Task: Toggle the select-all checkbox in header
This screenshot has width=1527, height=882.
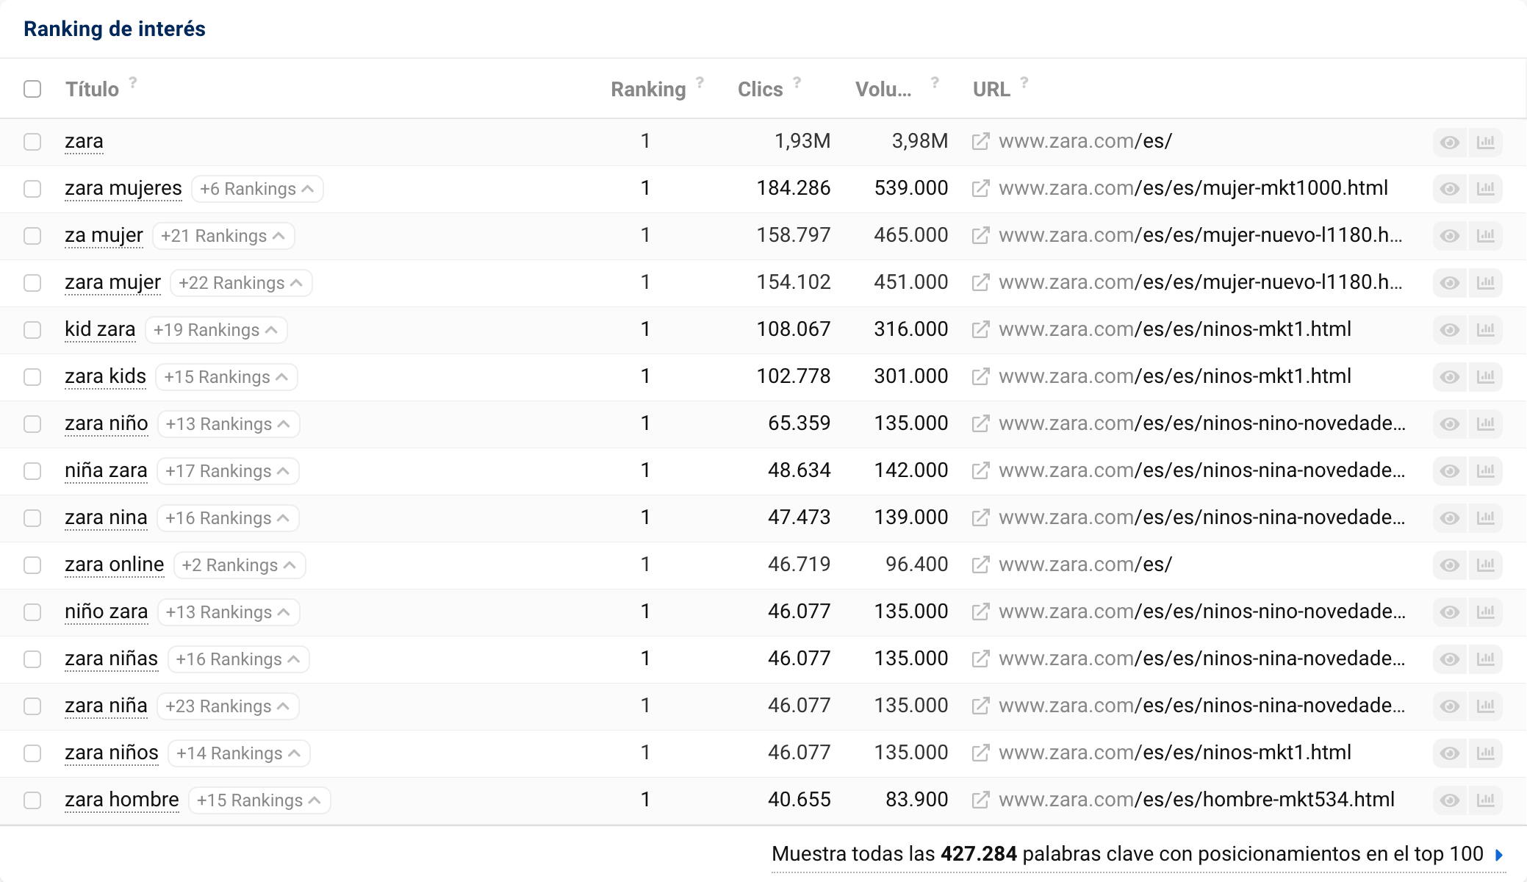Action: (32, 89)
